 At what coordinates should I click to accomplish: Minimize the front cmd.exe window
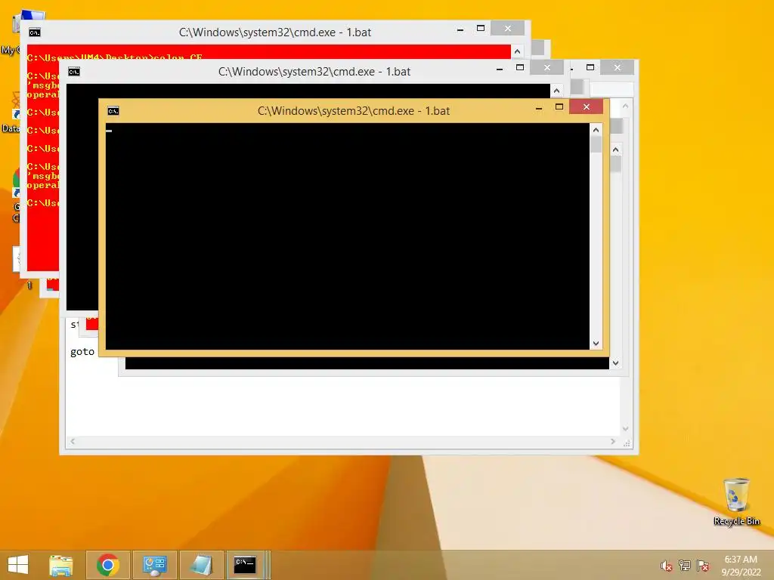pos(539,107)
